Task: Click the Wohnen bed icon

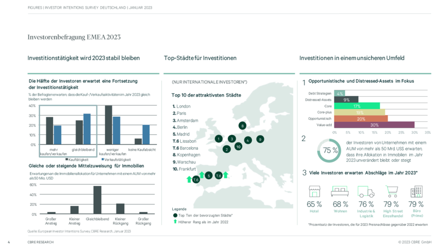Action: (x=340, y=191)
